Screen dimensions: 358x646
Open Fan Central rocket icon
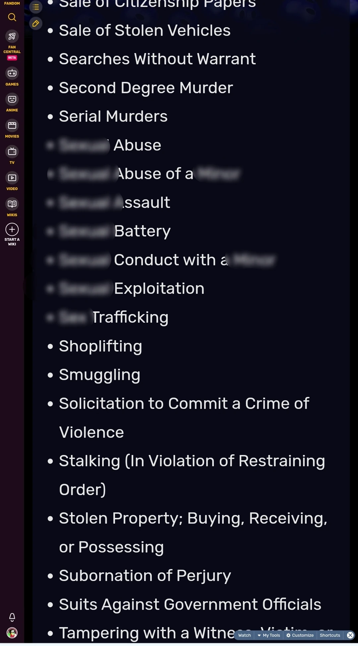12,36
